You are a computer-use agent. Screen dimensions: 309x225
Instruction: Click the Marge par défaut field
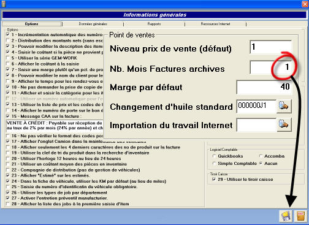pyautogui.click(x=264, y=87)
